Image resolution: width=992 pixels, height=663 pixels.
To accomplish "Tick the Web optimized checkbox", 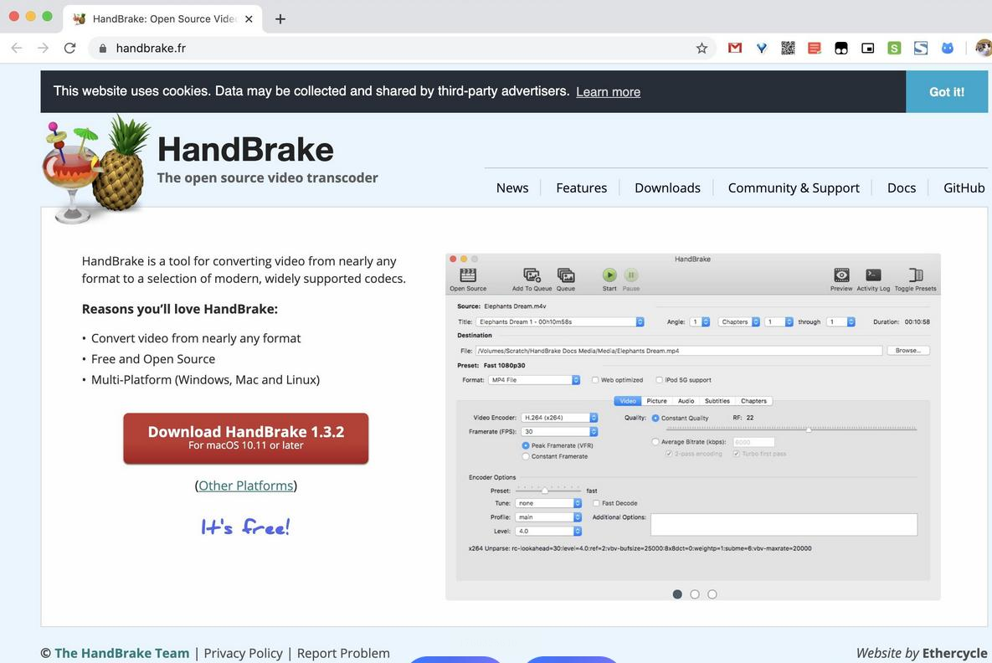I will click(595, 380).
